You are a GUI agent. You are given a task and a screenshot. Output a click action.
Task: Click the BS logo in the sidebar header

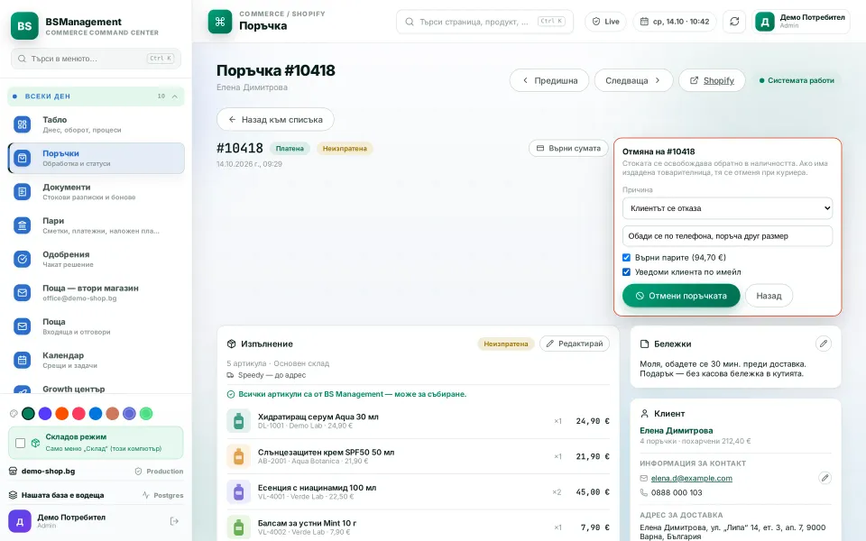click(24, 25)
